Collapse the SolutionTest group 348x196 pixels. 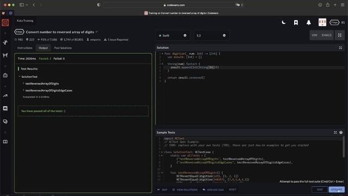20,77
